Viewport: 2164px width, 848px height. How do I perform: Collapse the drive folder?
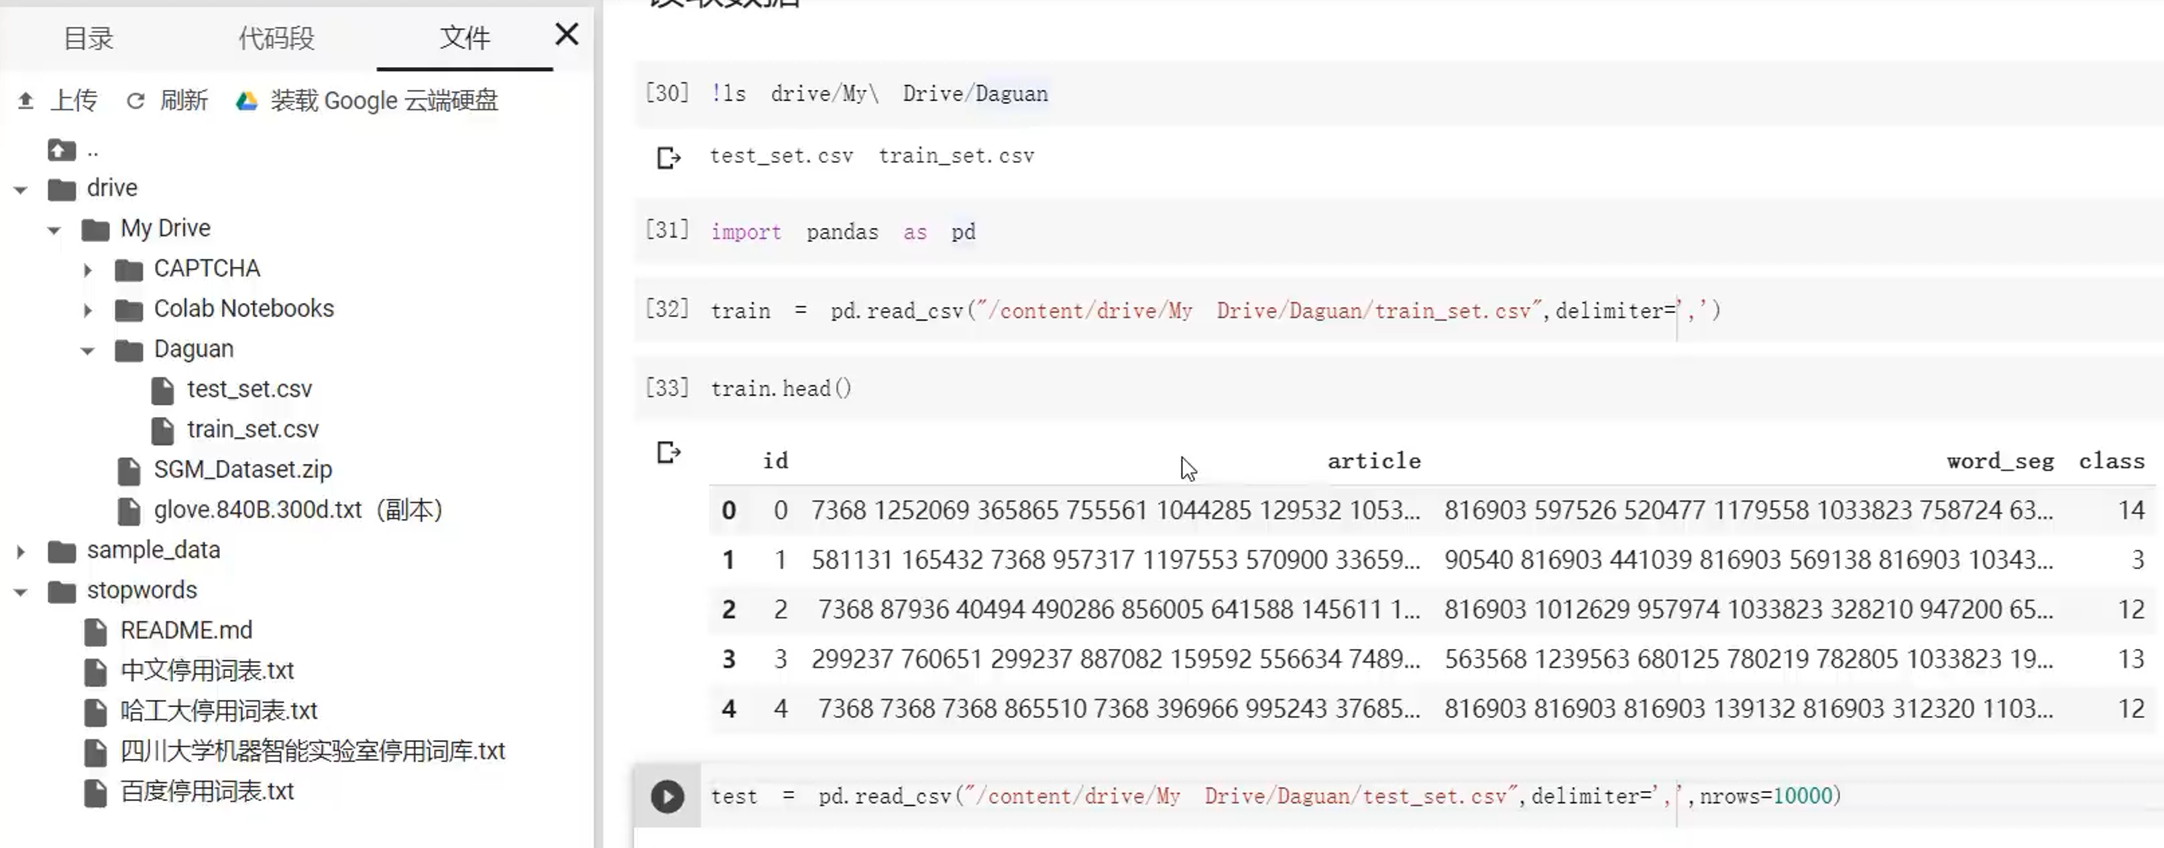[x=21, y=189]
